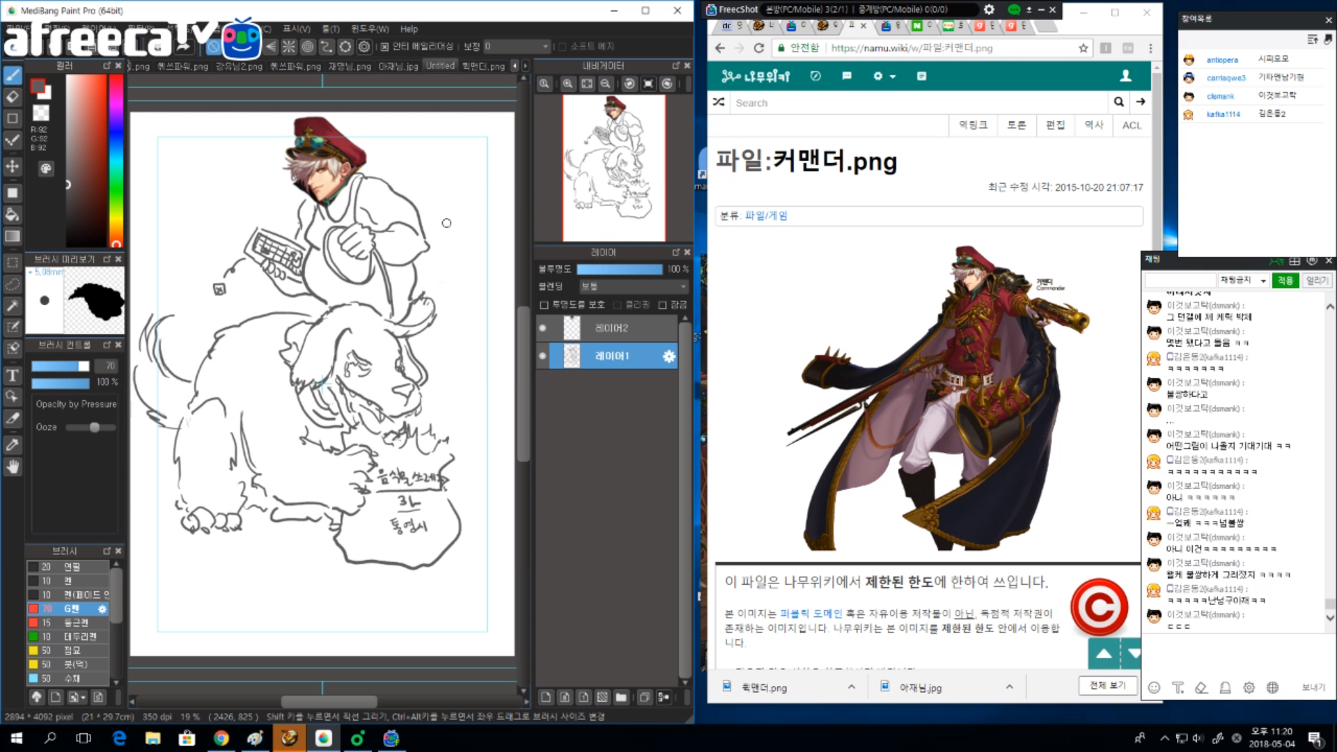Click the 역링크 wiki button

(973, 125)
